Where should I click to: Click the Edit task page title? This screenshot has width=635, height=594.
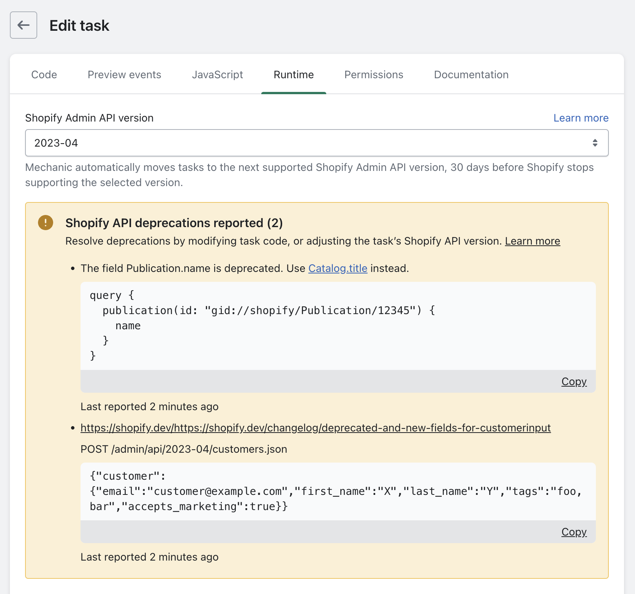[79, 25]
